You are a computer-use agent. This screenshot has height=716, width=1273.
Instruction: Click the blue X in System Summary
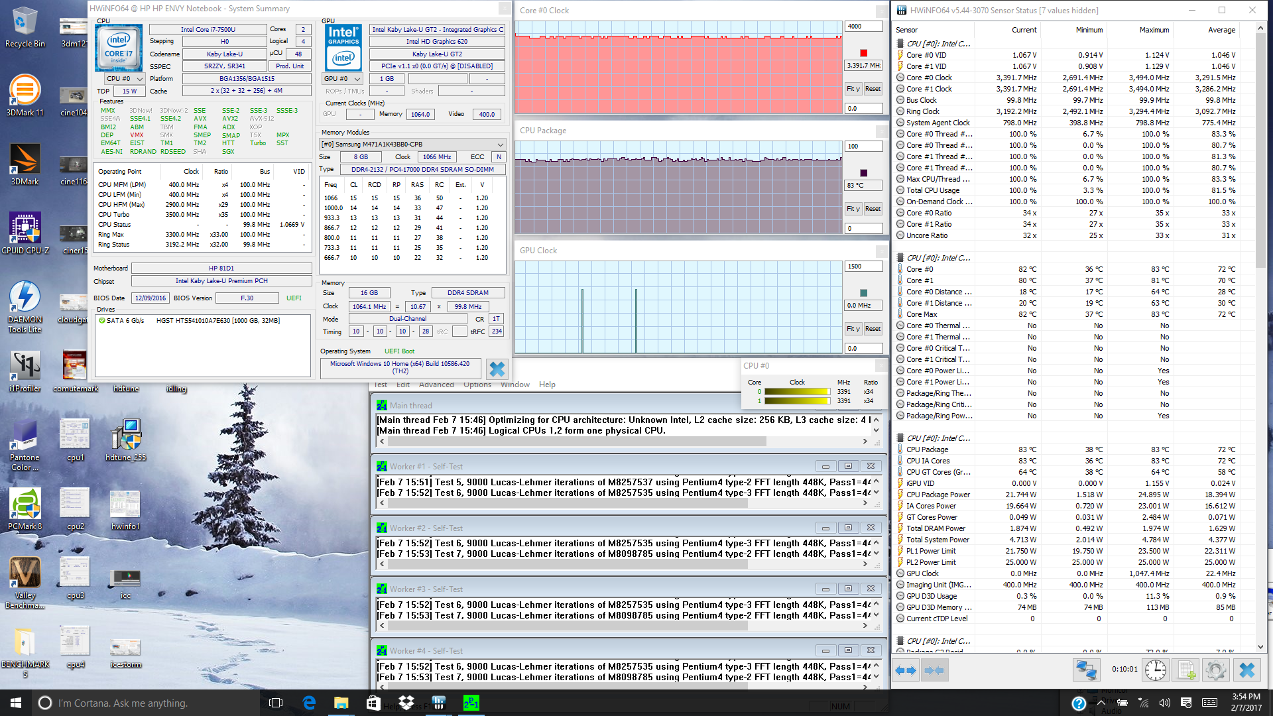497,369
